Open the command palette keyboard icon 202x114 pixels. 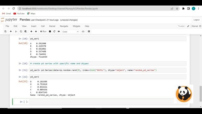(83, 31)
